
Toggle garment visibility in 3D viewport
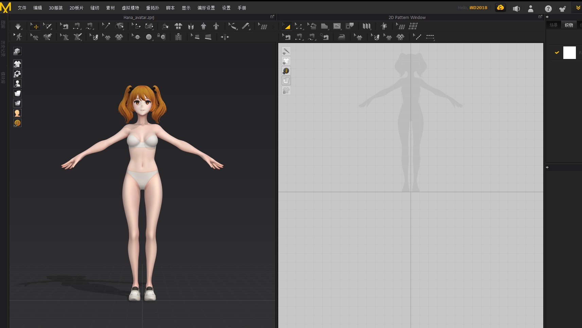click(17, 64)
